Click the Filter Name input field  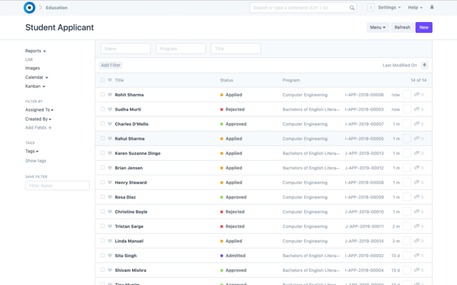(x=57, y=186)
